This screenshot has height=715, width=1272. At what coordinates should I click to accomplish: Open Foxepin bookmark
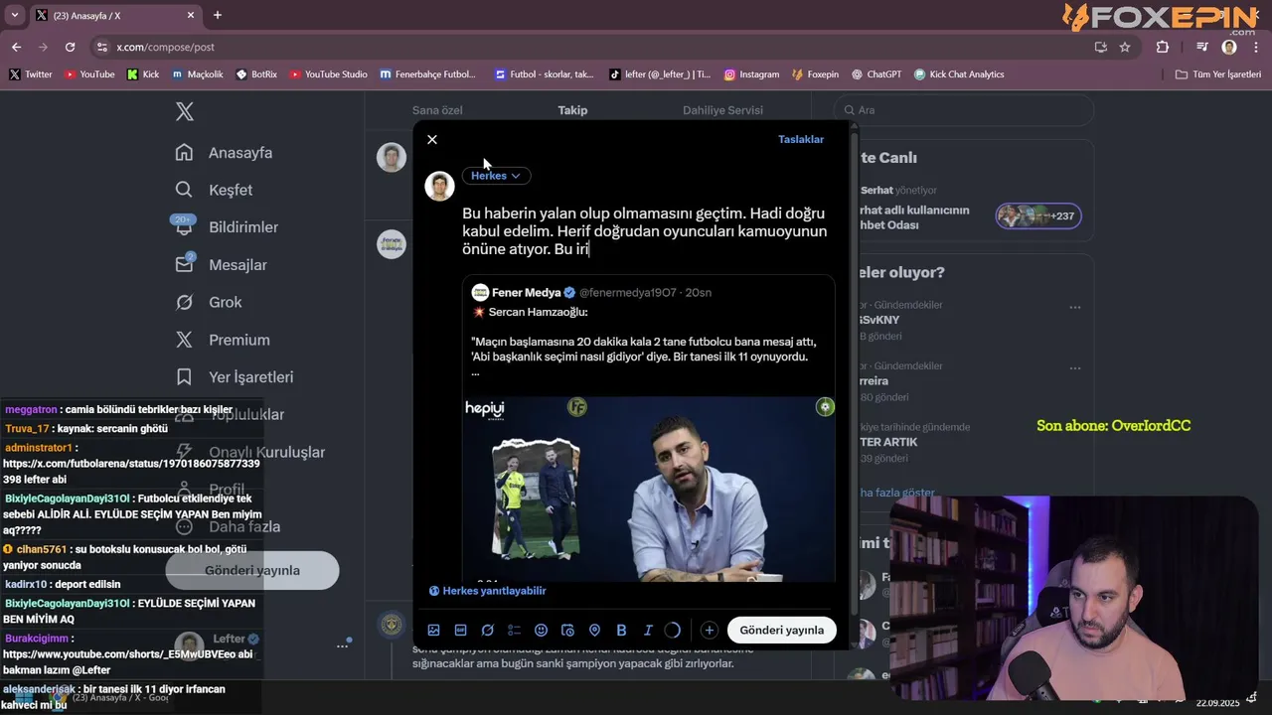tap(815, 74)
